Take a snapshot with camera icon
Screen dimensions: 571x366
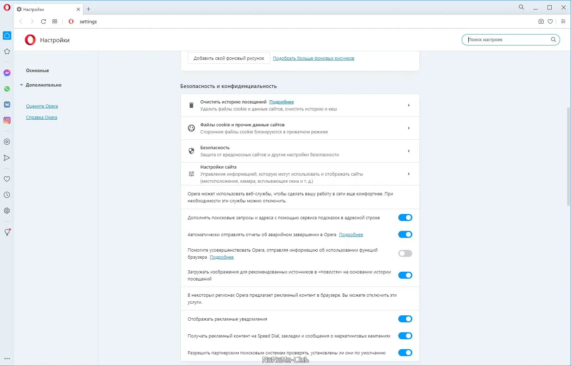[x=541, y=21]
